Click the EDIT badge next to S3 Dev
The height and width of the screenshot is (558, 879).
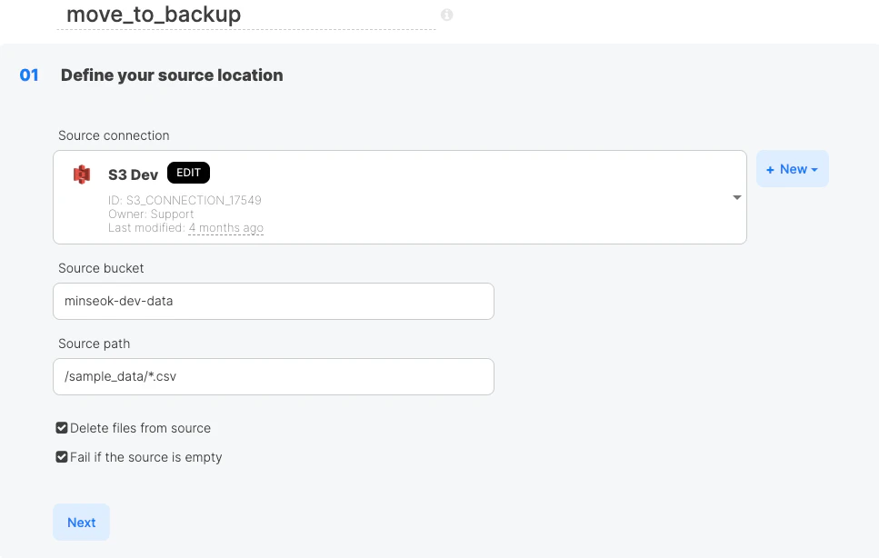coord(188,172)
